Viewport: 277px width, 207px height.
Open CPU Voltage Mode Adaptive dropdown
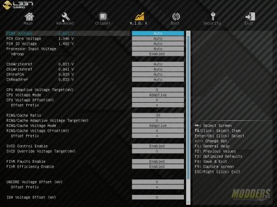(x=158, y=95)
